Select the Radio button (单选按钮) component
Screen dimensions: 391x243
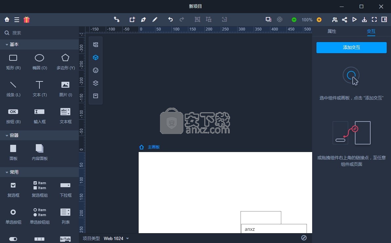point(13,216)
